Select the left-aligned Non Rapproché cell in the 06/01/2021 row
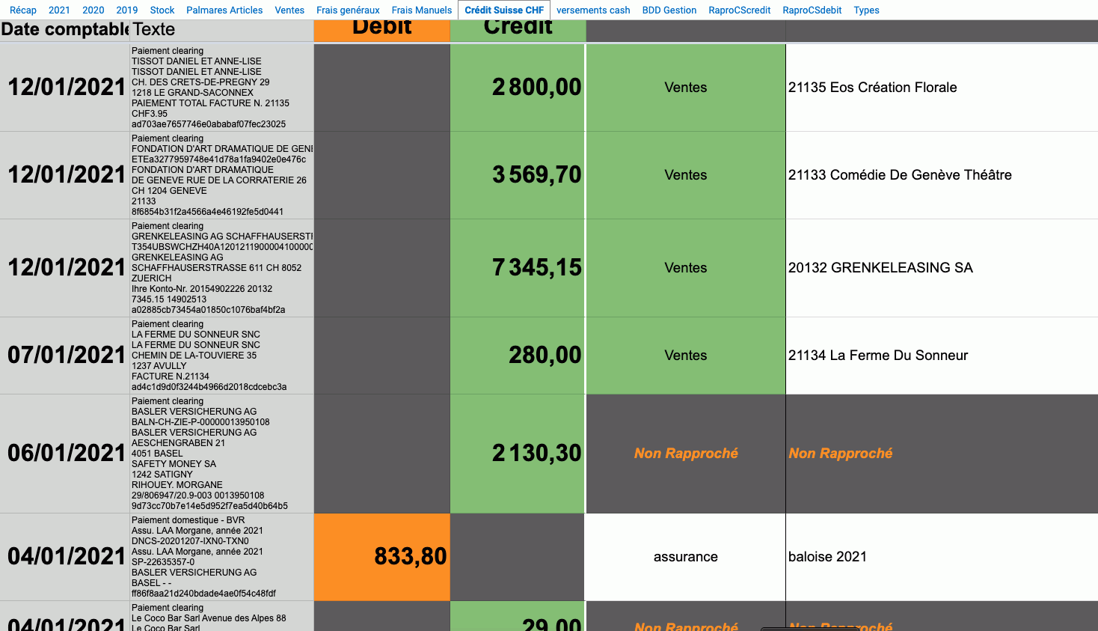 click(942, 454)
